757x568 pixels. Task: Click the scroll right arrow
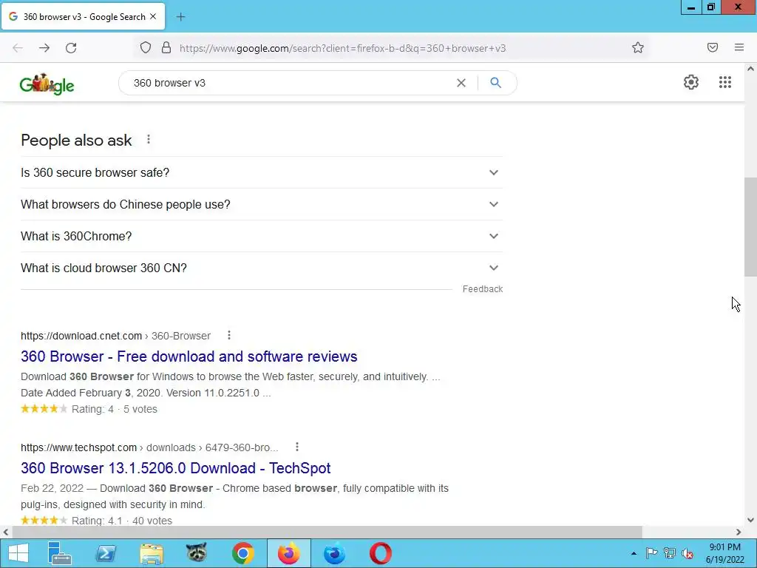click(x=739, y=532)
